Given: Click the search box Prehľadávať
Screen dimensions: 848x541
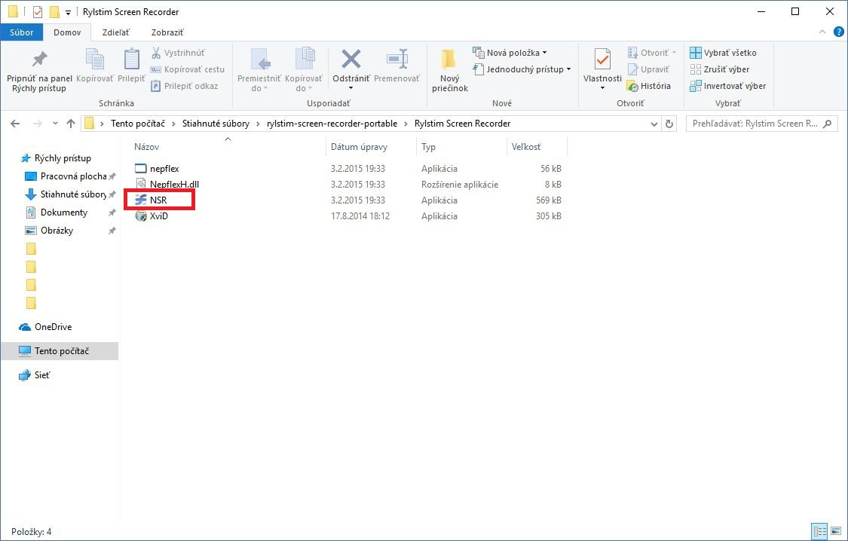Looking at the screenshot, I should click(x=761, y=124).
